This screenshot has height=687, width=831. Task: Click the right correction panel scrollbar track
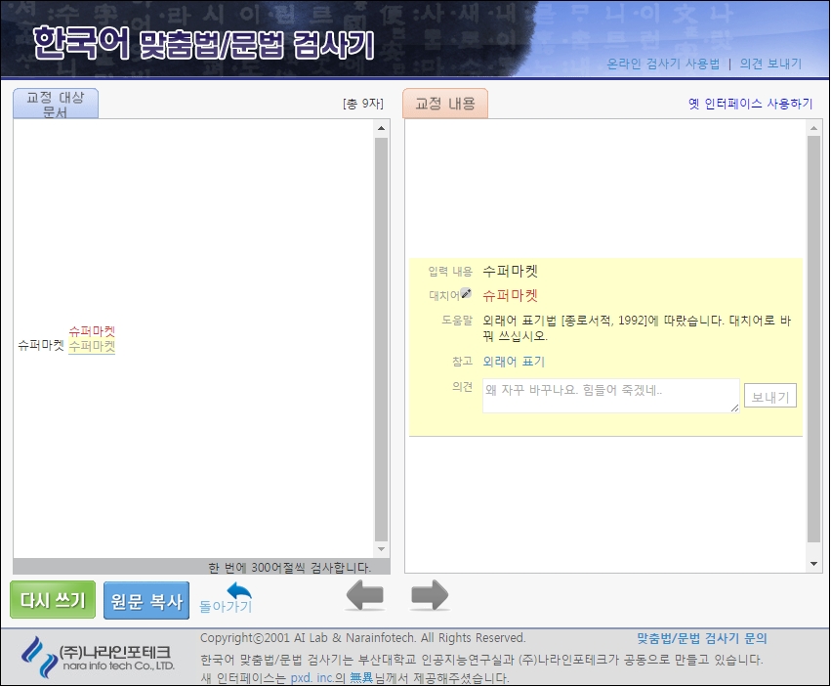814,339
